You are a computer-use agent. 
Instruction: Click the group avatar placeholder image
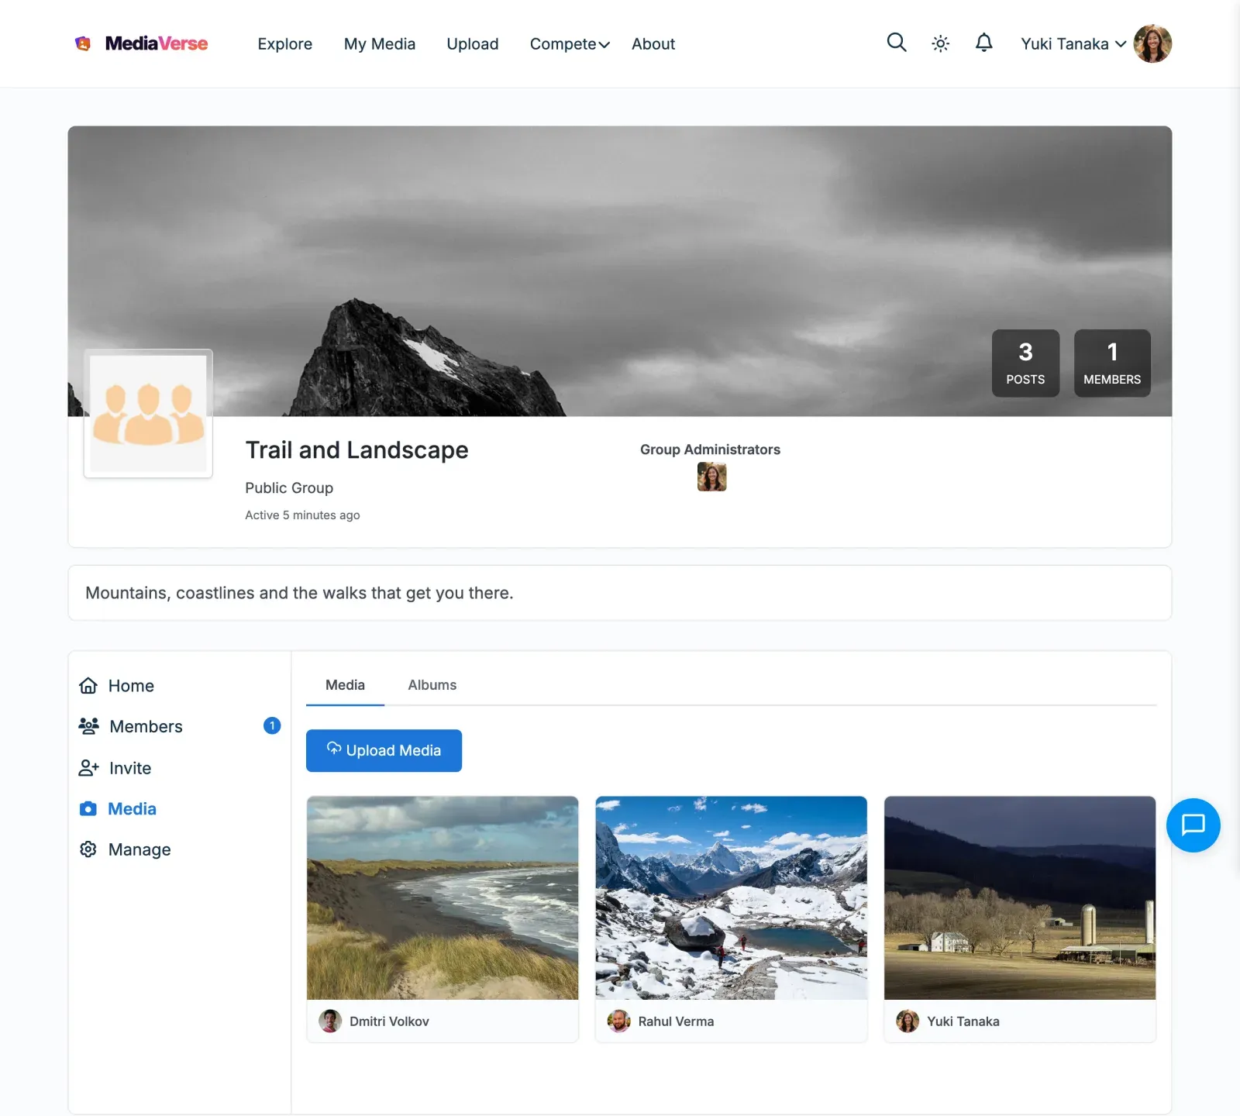pyautogui.click(x=148, y=413)
